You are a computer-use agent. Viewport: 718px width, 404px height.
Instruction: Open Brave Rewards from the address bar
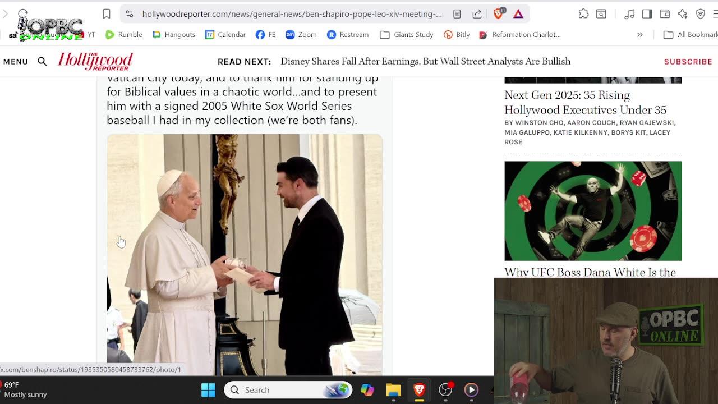pos(517,15)
